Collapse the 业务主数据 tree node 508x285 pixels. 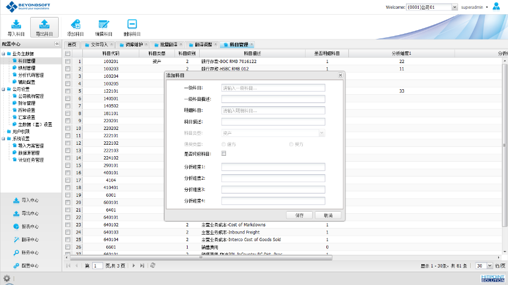3,54
